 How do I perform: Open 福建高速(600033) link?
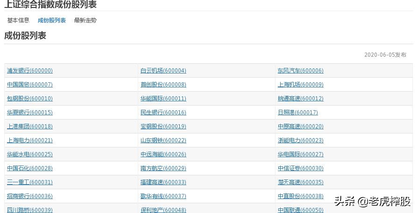163,182
